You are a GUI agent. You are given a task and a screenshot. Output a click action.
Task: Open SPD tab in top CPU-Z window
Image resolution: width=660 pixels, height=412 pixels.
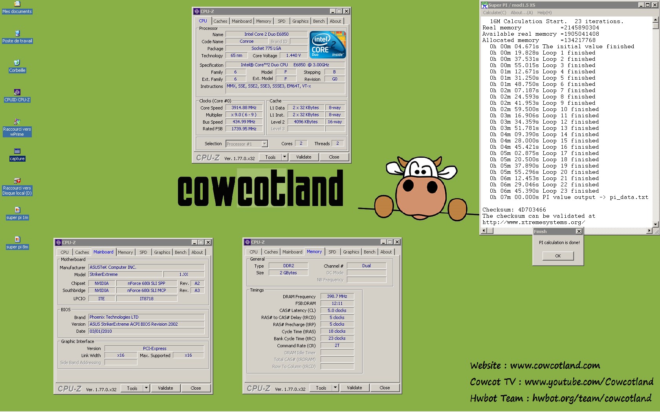click(x=282, y=21)
